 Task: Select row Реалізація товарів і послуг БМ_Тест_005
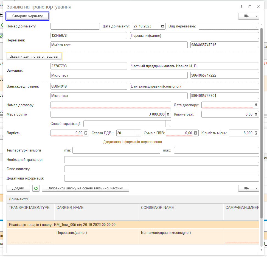(133, 225)
